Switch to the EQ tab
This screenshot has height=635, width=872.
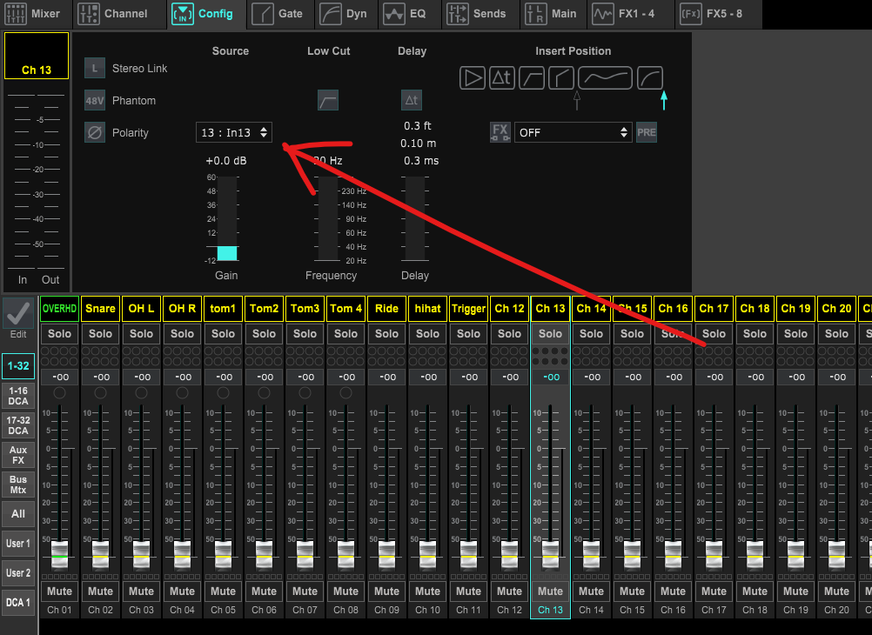pyautogui.click(x=407, y=14)
